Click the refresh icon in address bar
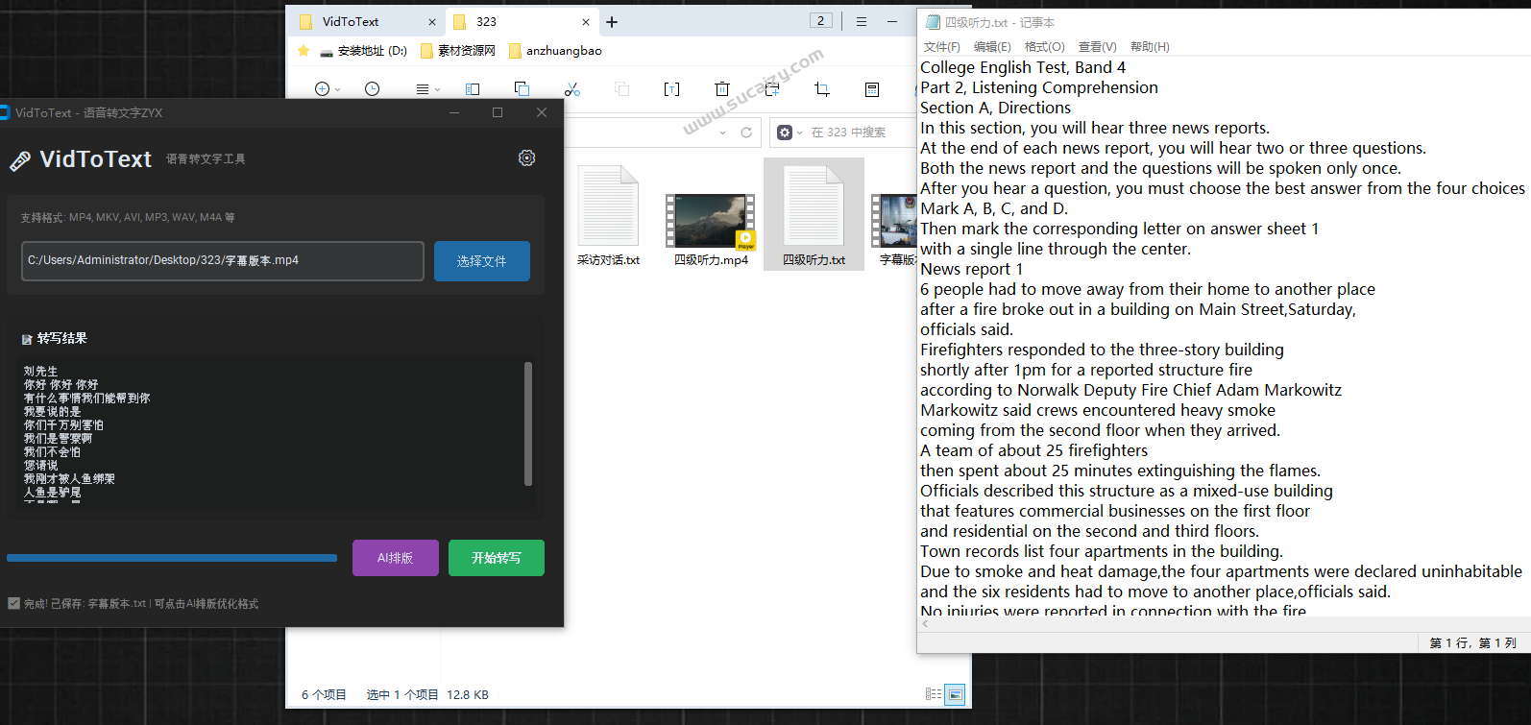This screenshot has height=725, width=1531. pyautogui.click(x=746, y=133)
